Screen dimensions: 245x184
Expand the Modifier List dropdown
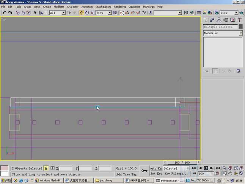coord(223,33)
